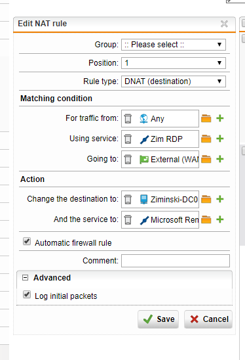
Task: Collapse the Advanced section
Action: tap(25, 278)
